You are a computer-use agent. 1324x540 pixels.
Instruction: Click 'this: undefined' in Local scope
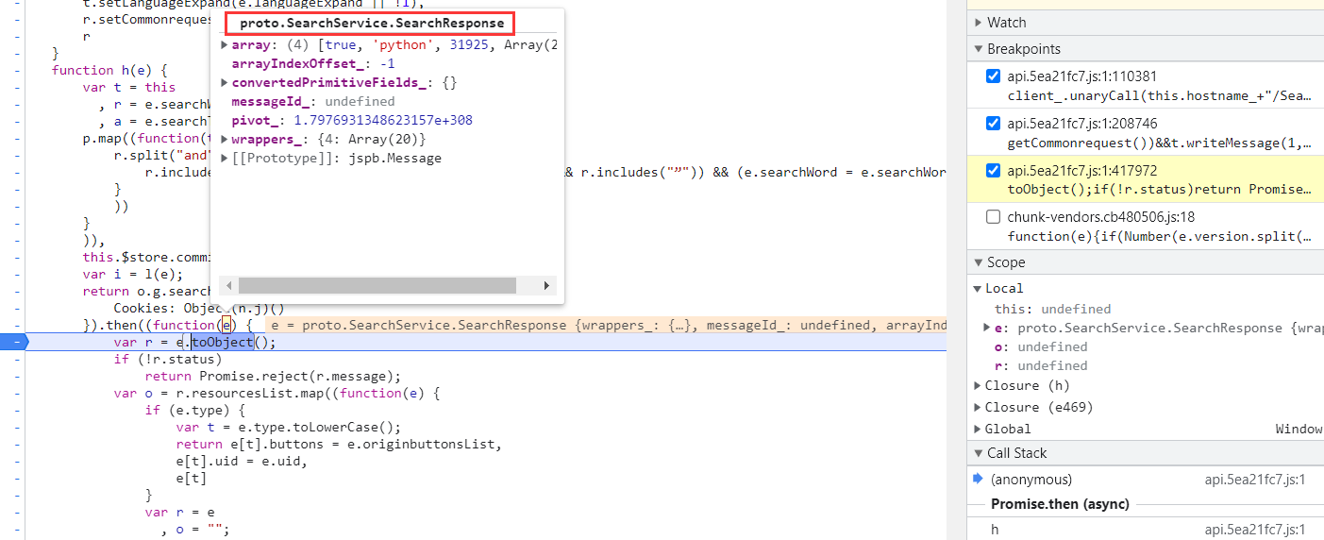click(1052, 309)
